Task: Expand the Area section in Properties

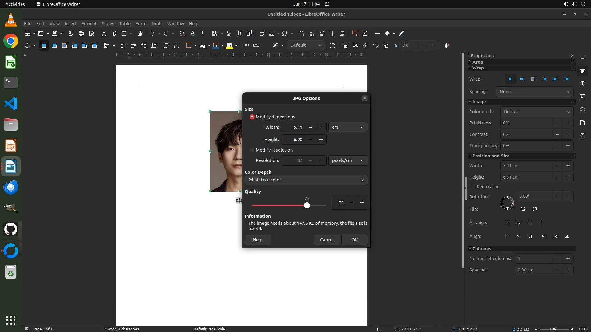Action: (477, 62)
